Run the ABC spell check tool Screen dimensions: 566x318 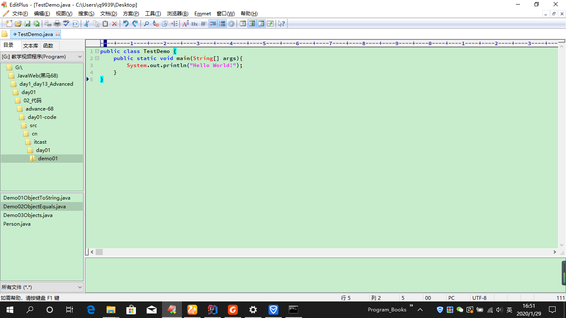point(66,24)
